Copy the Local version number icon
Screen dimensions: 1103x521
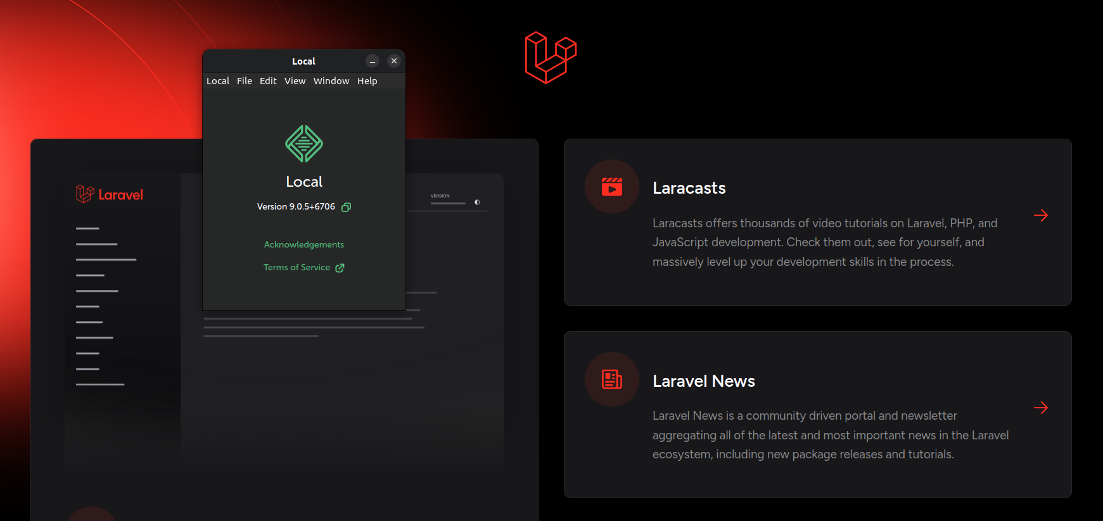(x=347, y=207)
